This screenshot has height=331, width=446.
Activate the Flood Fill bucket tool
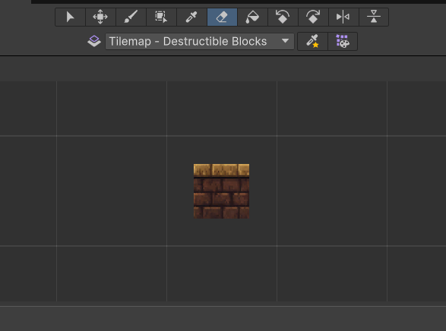(252, 17)
